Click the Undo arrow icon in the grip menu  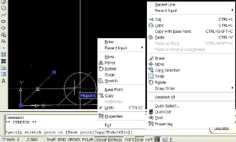click(x=101, y=108)
